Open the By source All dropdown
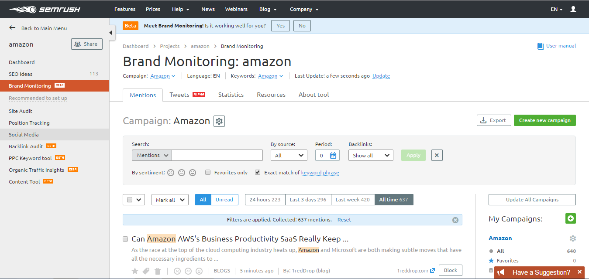 click(x=289, y=155)
